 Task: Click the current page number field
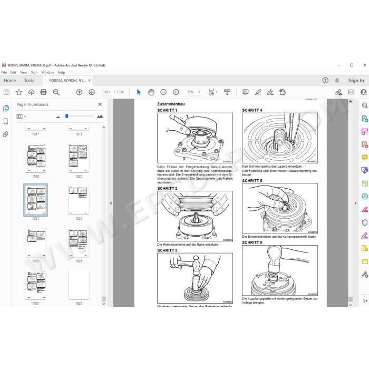[106, 92]
